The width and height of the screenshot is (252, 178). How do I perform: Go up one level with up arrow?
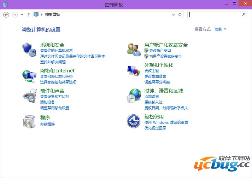[29, 14]
